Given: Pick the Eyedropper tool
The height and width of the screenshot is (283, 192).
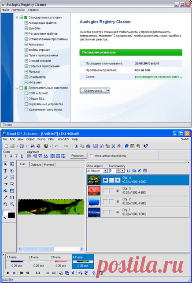Looking at the screenshot, I should point(5,197).
